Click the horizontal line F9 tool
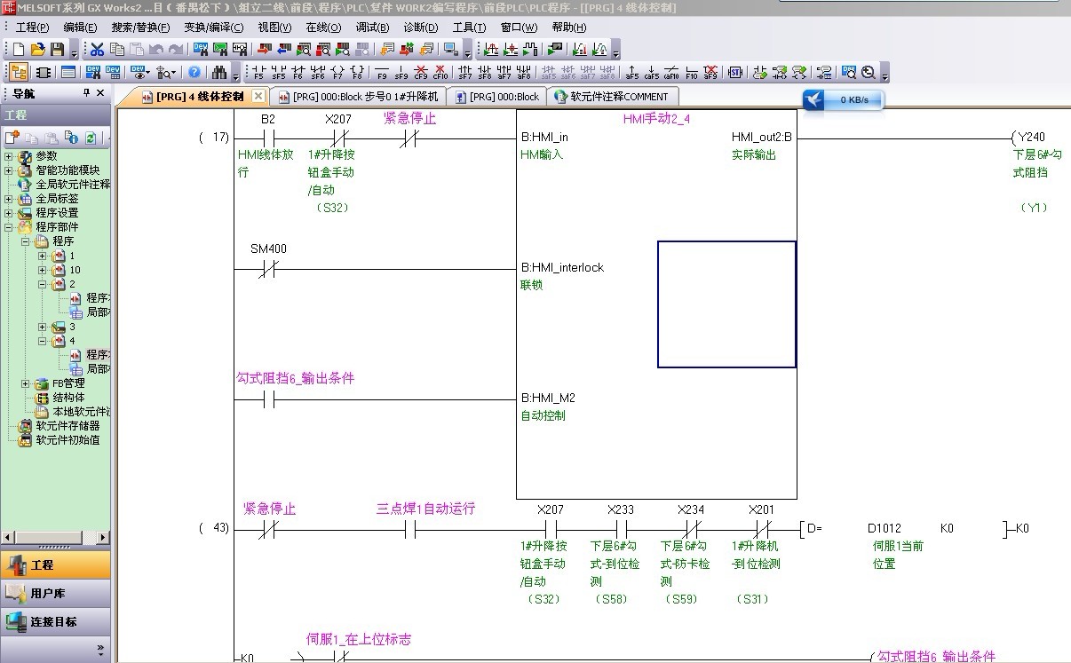This screenshot has width=1071, height=663. [382, 73]
